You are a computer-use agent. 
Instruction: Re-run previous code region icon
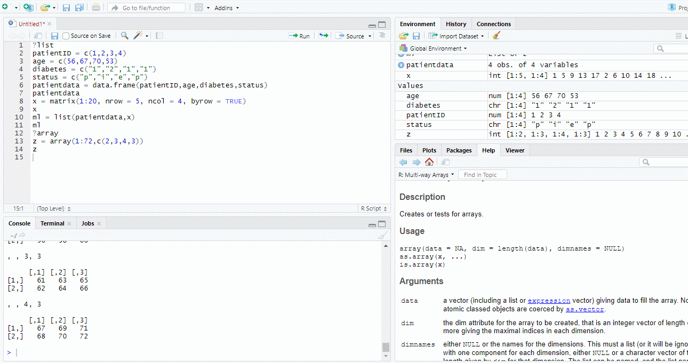[x=324, y=36]
